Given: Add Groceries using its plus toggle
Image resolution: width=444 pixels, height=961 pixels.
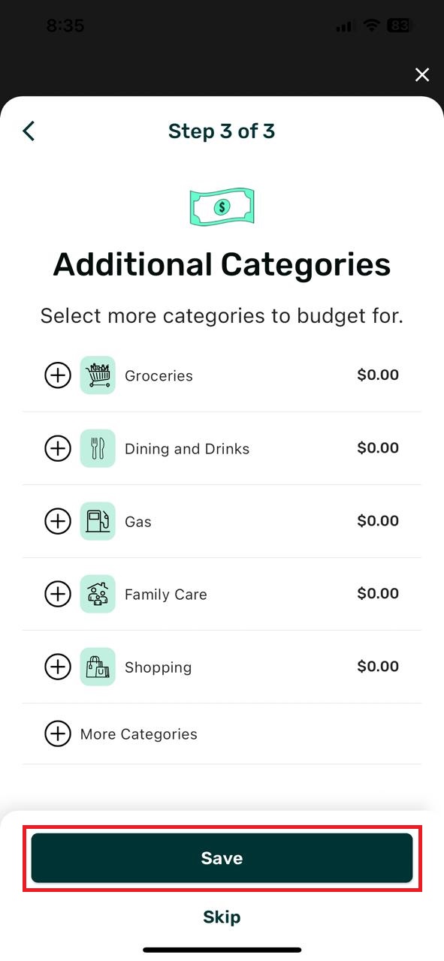Looking at the screenshot, I should (x=58, y=375).
